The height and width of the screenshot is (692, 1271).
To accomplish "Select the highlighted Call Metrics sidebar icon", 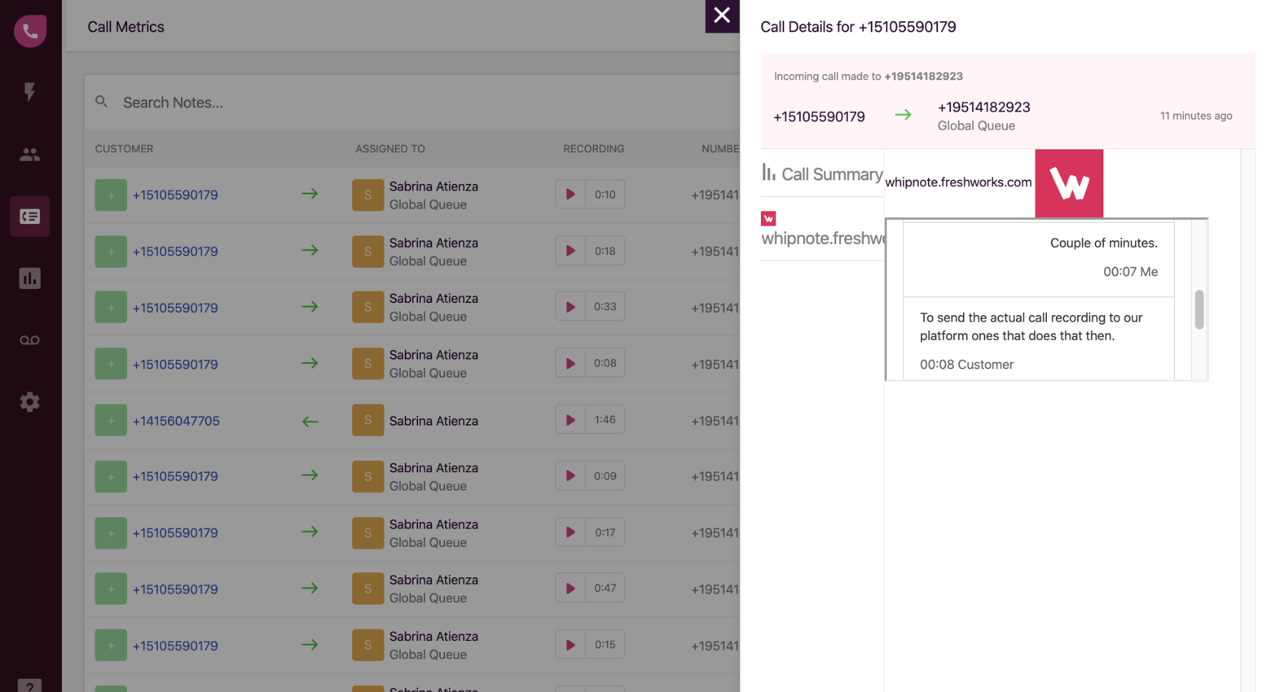I will coord(30,216).
